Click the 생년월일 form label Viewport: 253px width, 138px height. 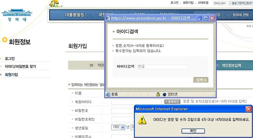pos(82,128)
